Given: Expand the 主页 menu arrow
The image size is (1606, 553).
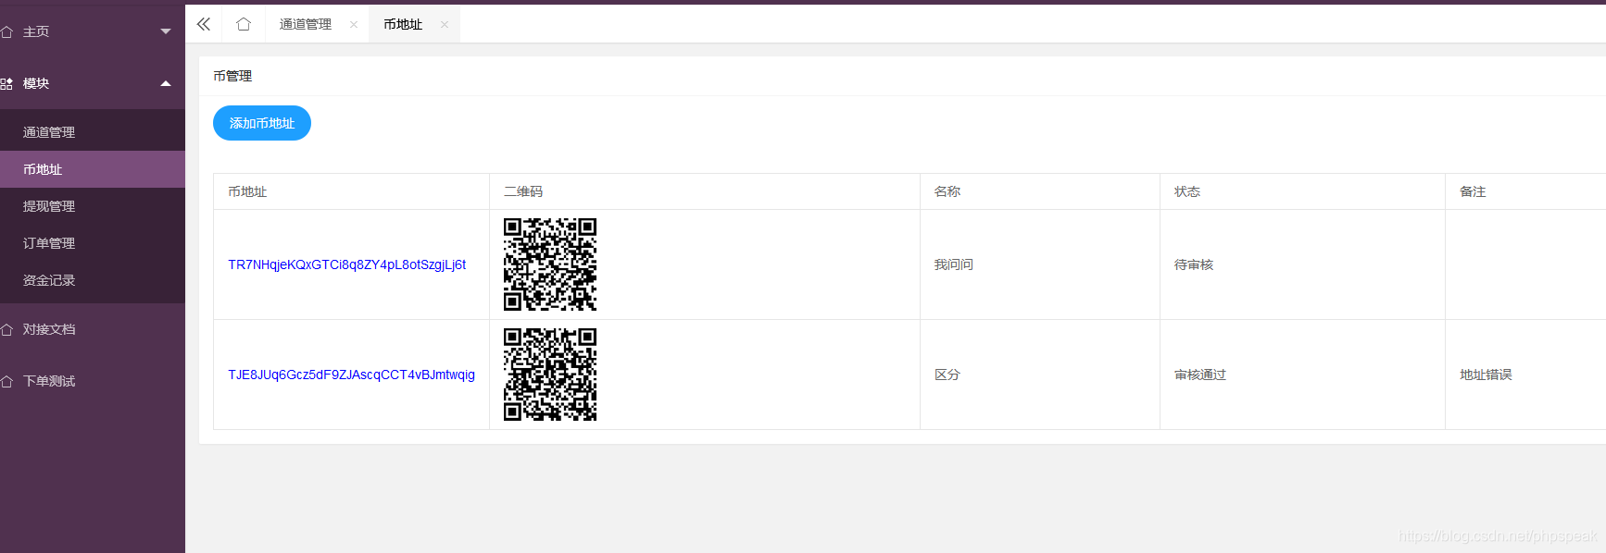Looking at the screenshot, I should 166,31.
